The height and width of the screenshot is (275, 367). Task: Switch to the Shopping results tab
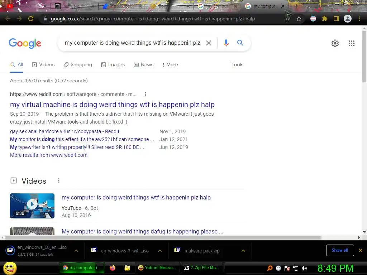coord(78,64)
